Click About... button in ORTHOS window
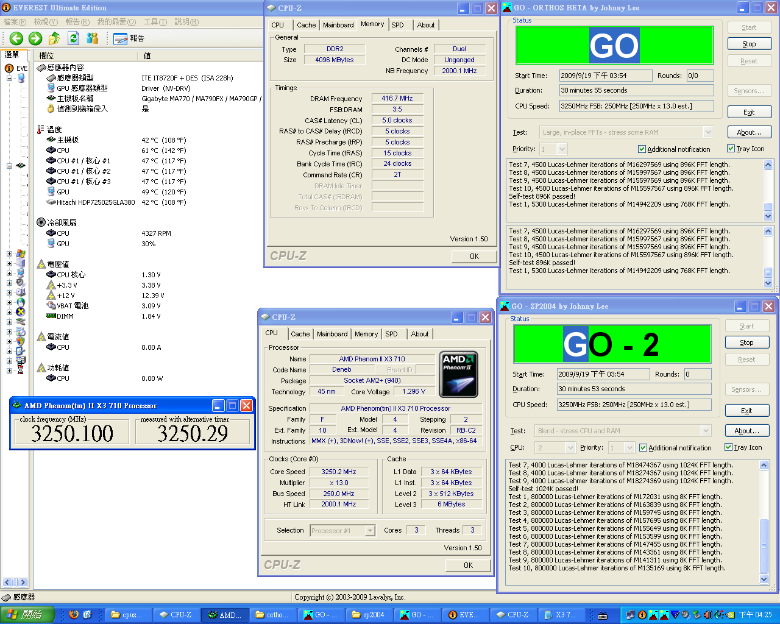780x624 pixels. click(750, 132)
